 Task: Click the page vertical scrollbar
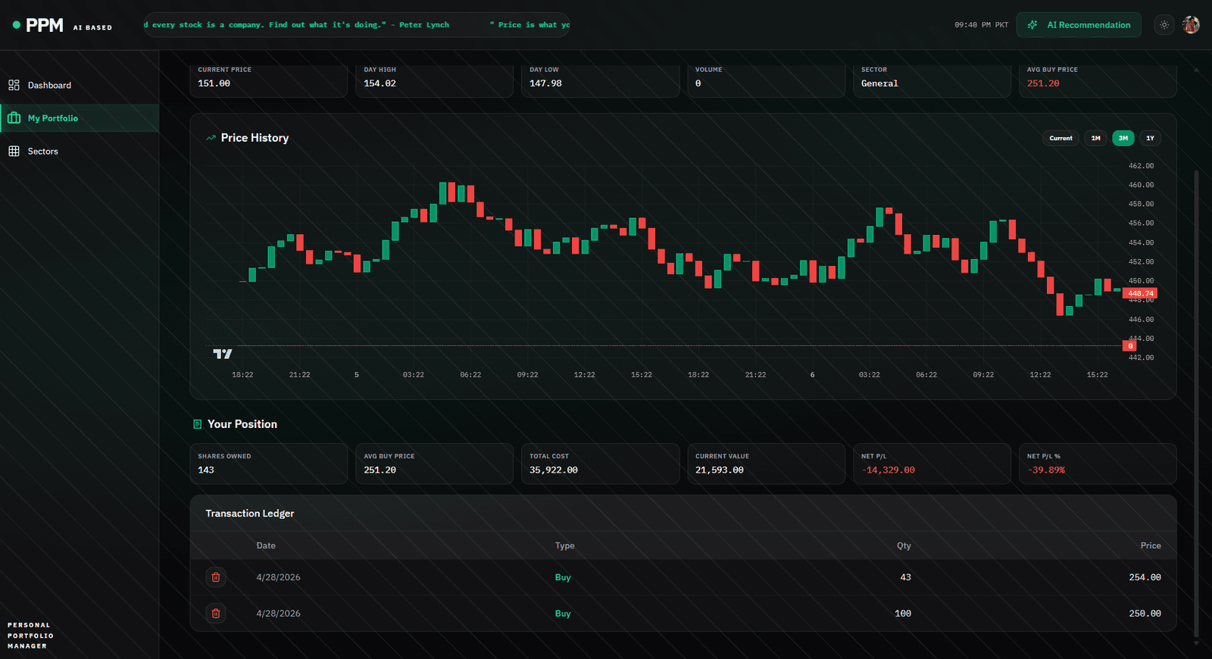pyautogui.click(x=1196, y=401)
